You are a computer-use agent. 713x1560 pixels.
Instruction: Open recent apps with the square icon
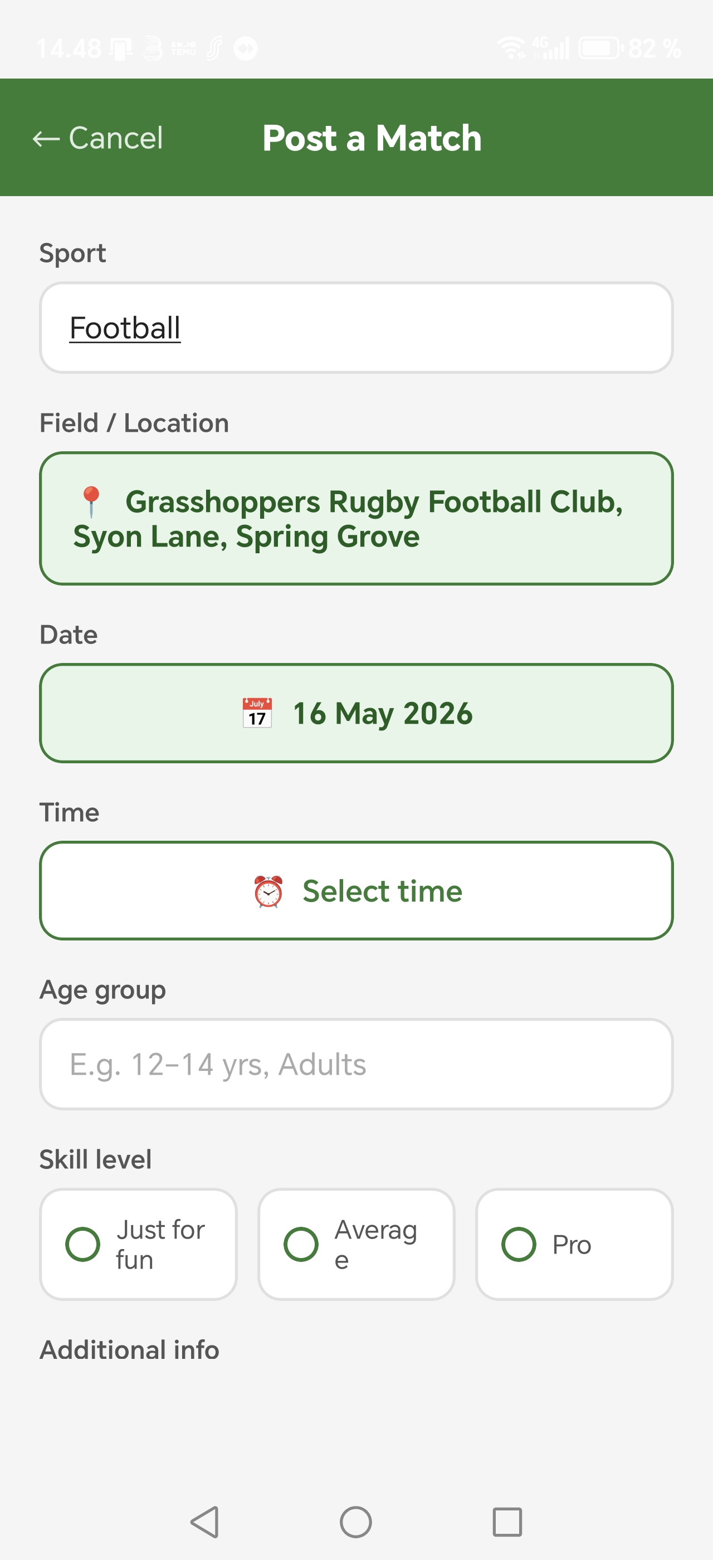pyautogui.click(x=507, y=1521)
